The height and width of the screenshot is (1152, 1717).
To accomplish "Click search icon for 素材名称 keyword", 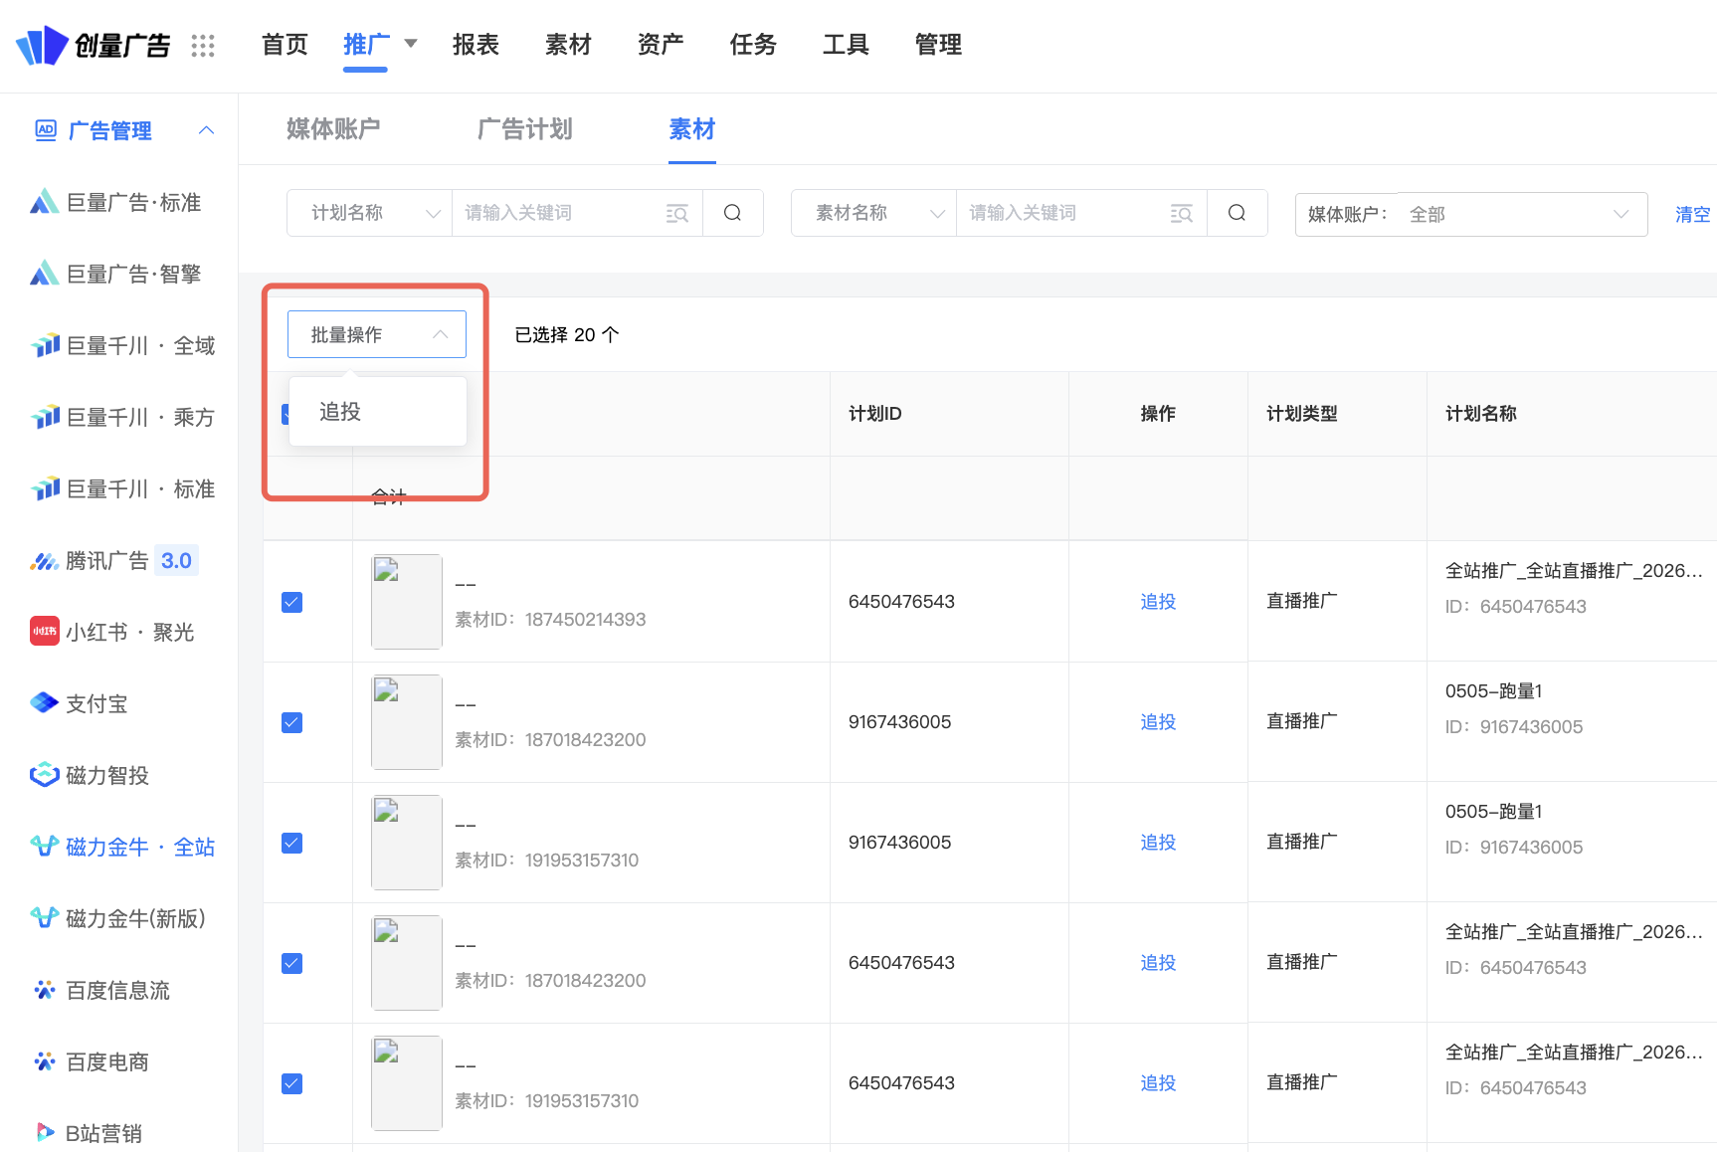I will click(1238, 213).
